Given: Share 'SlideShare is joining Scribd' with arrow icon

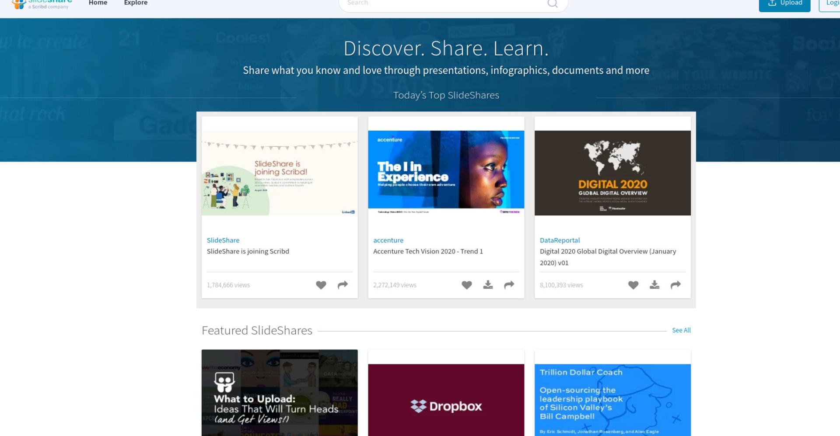Looking at the screenshot, I should (x=343, y=285).
